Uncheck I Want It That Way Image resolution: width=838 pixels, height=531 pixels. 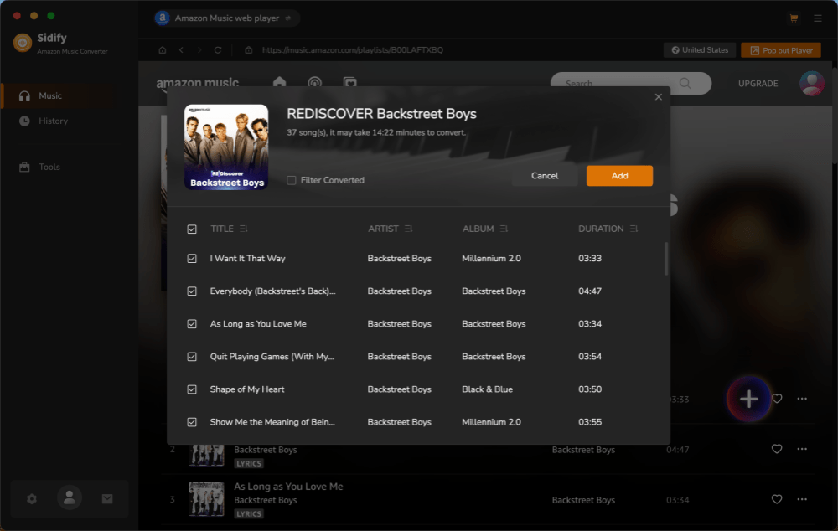click(192, 259)
